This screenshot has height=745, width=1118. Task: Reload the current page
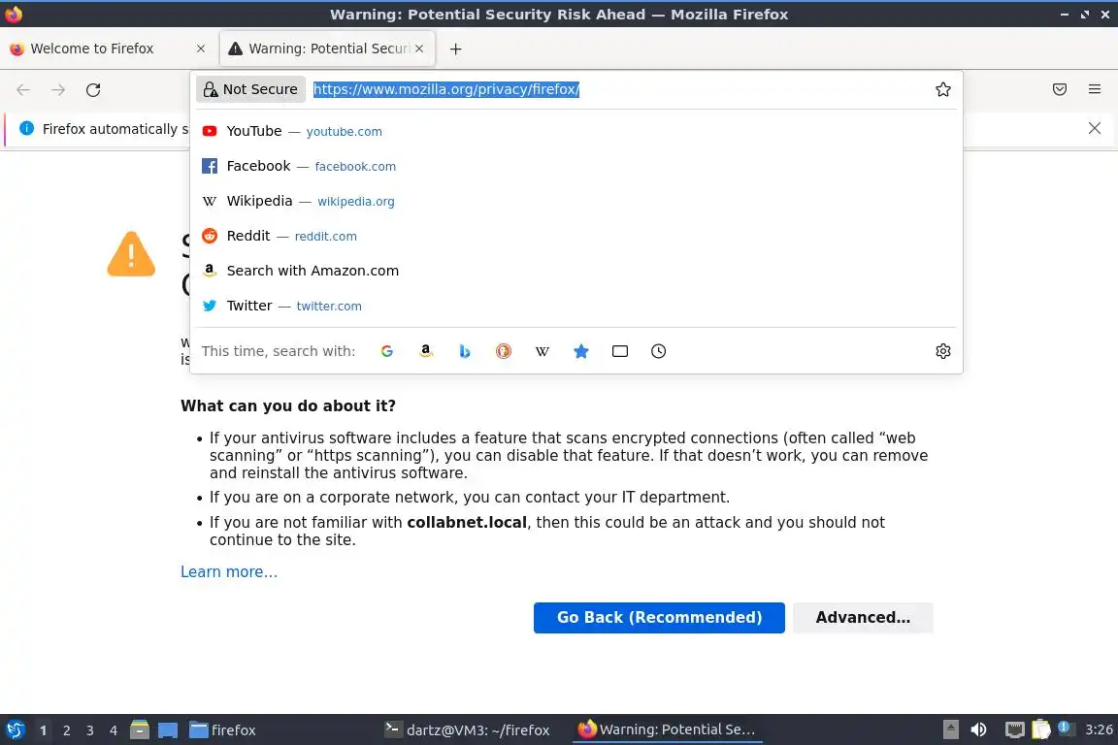pos(93,90)
